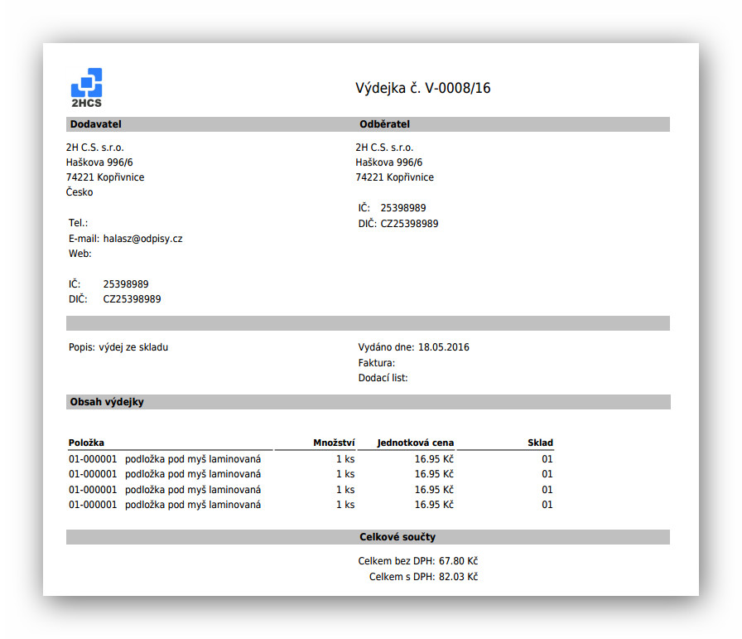Select the Odběratel section header
Viewport: 742px width, 639px height.
click(384, 124)
